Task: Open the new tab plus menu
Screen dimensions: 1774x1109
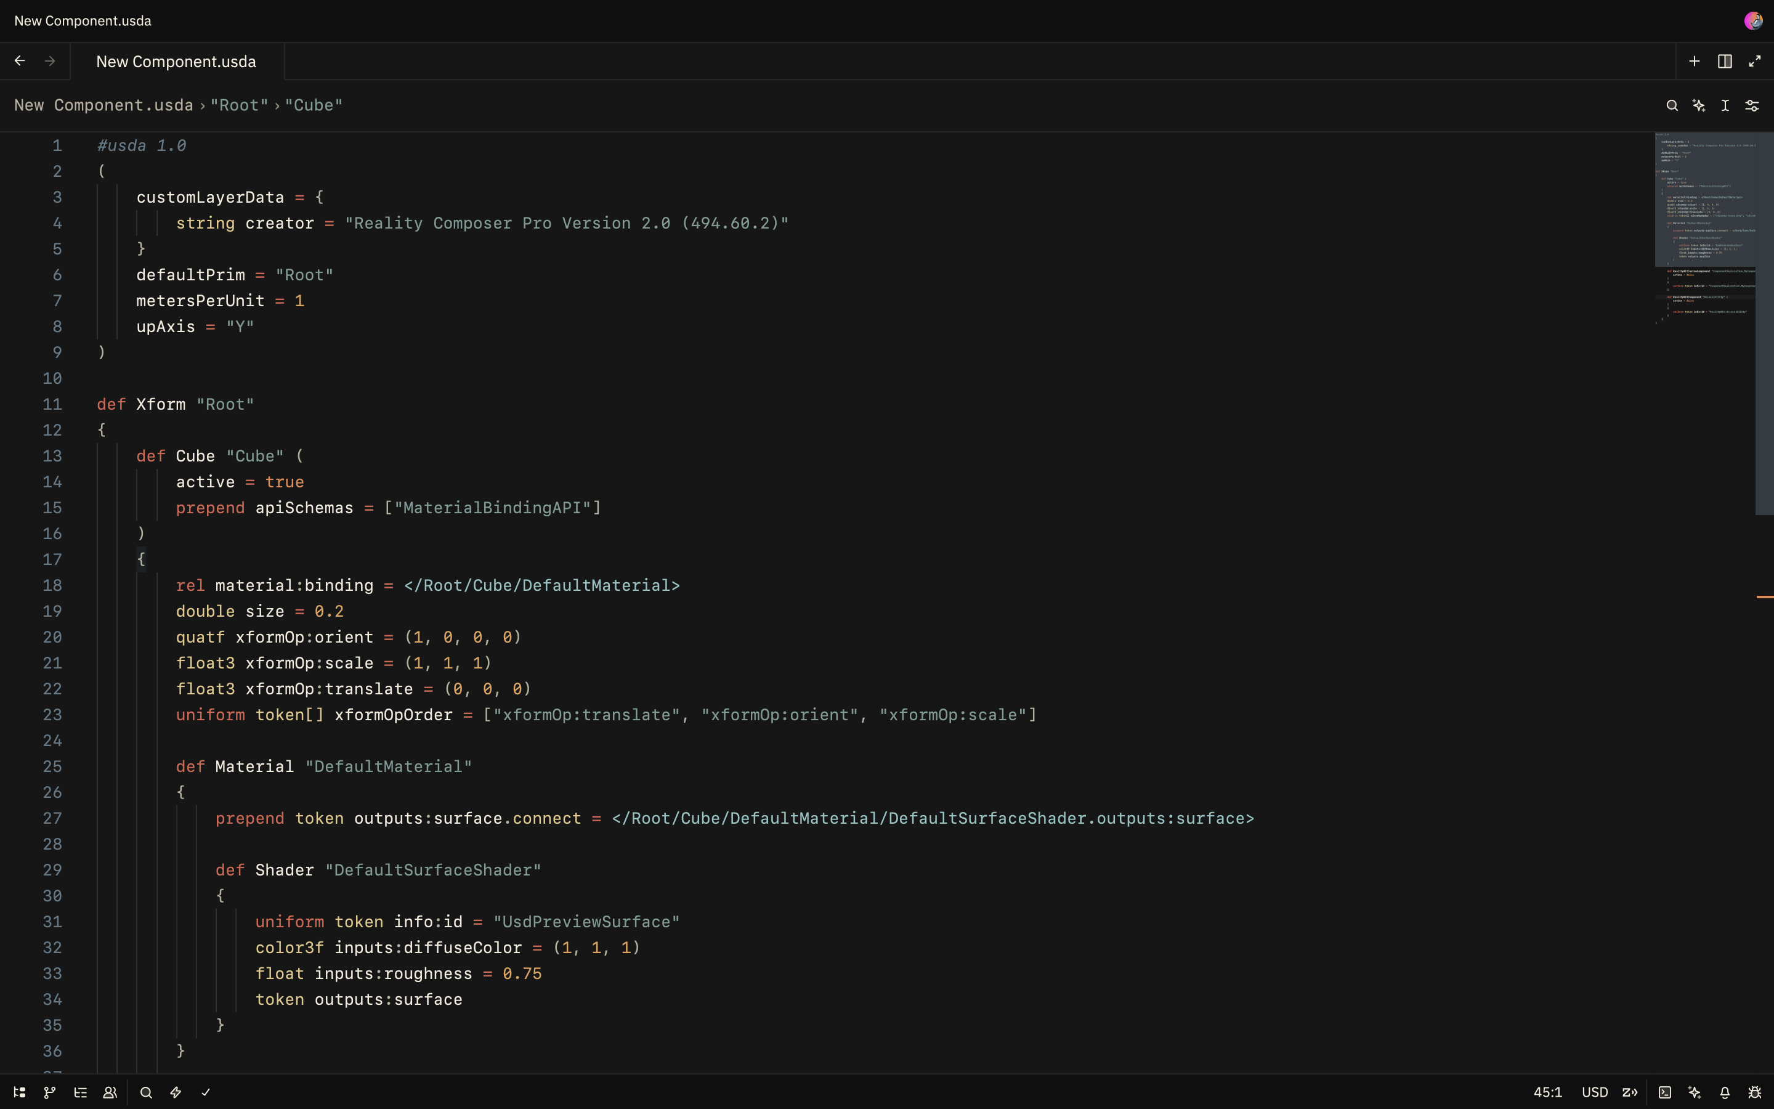Action: 1694,61
